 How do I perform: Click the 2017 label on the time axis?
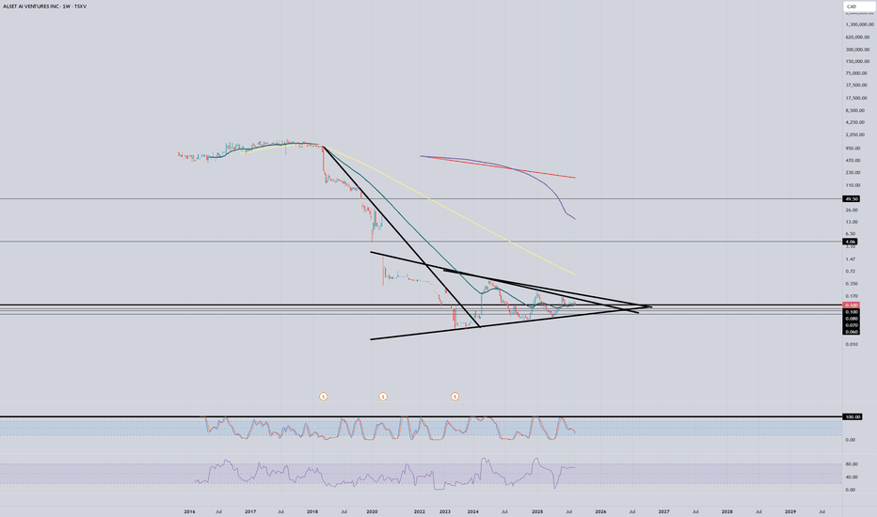click(x=250, y=511)
